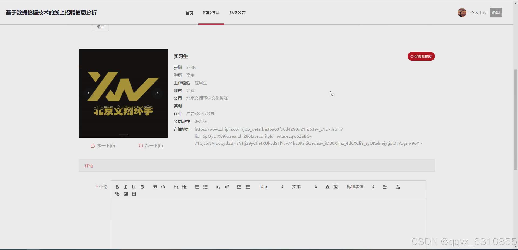
Task: Create an ordered list
Action: (x=197, y=187)
